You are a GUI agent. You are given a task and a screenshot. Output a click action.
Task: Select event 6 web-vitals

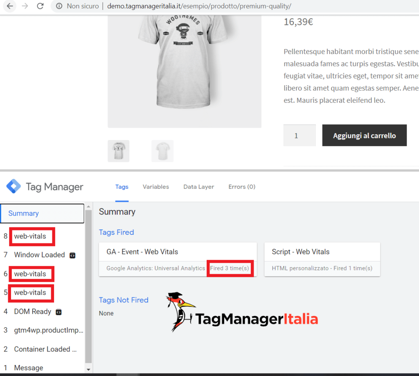click(30, 274)
